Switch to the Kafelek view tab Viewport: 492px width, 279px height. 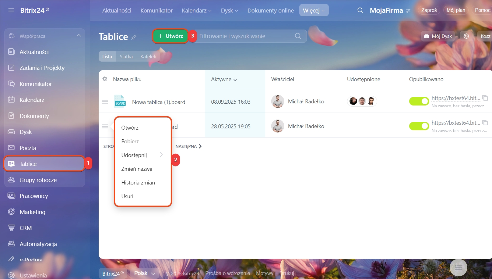click(148, 56)
